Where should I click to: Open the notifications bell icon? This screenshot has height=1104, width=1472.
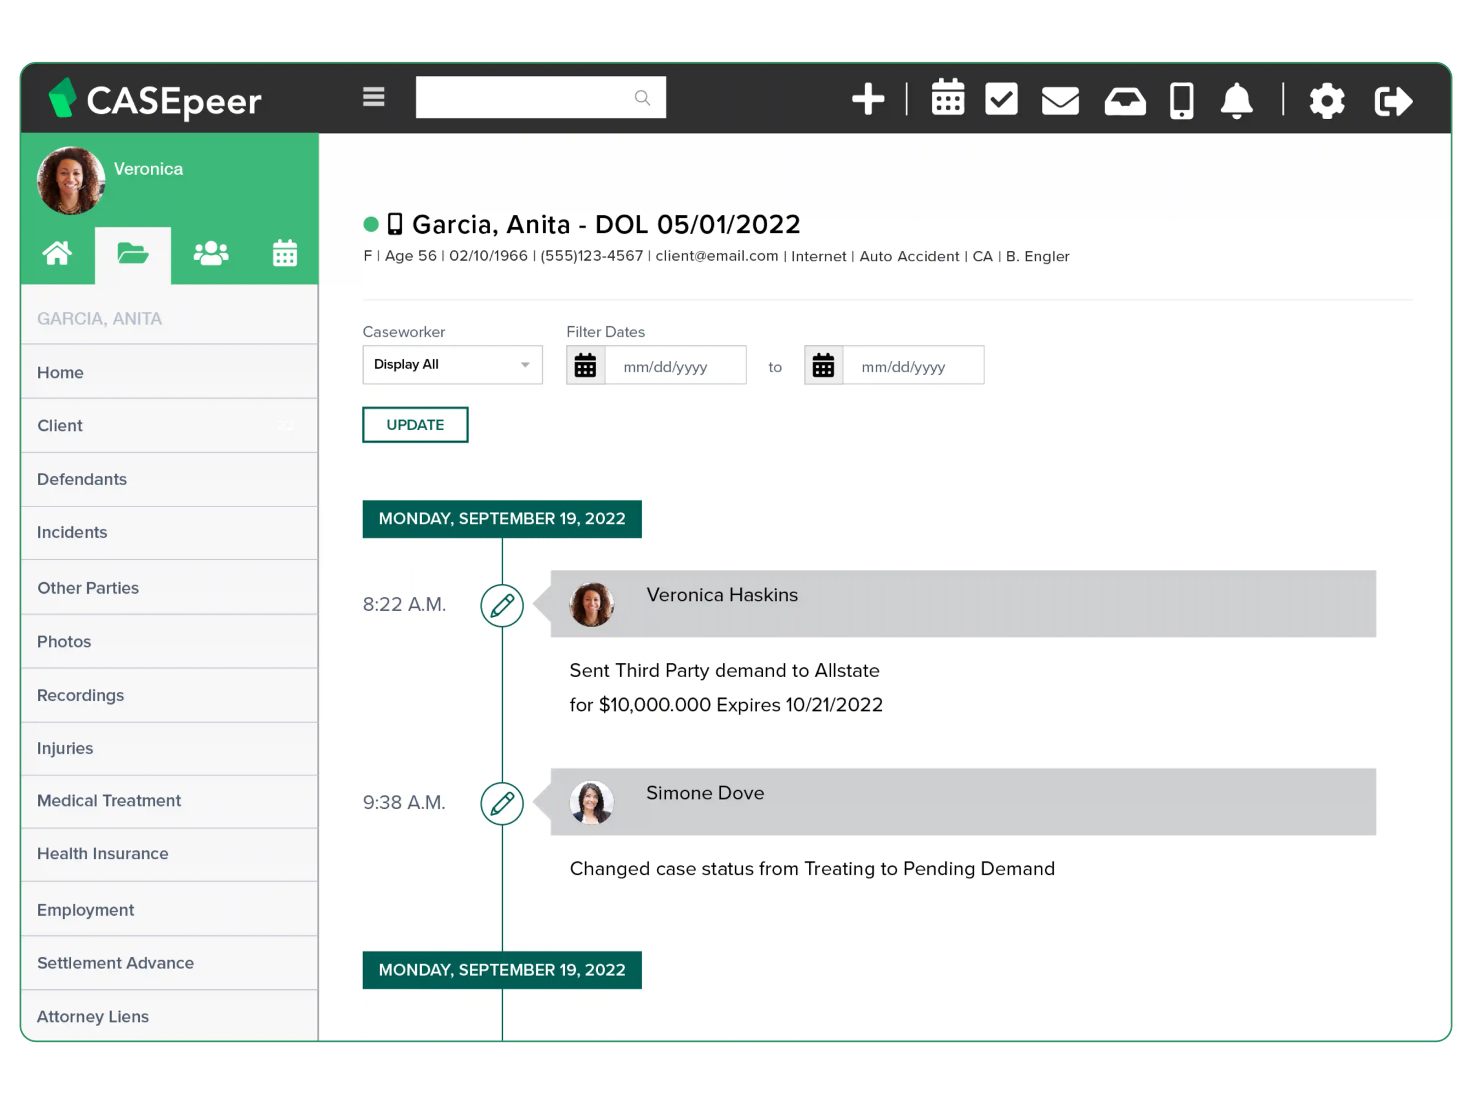click(x=1236, y=100)
